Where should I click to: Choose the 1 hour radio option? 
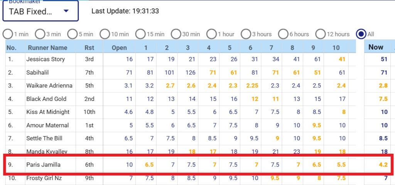click(211, 34)
